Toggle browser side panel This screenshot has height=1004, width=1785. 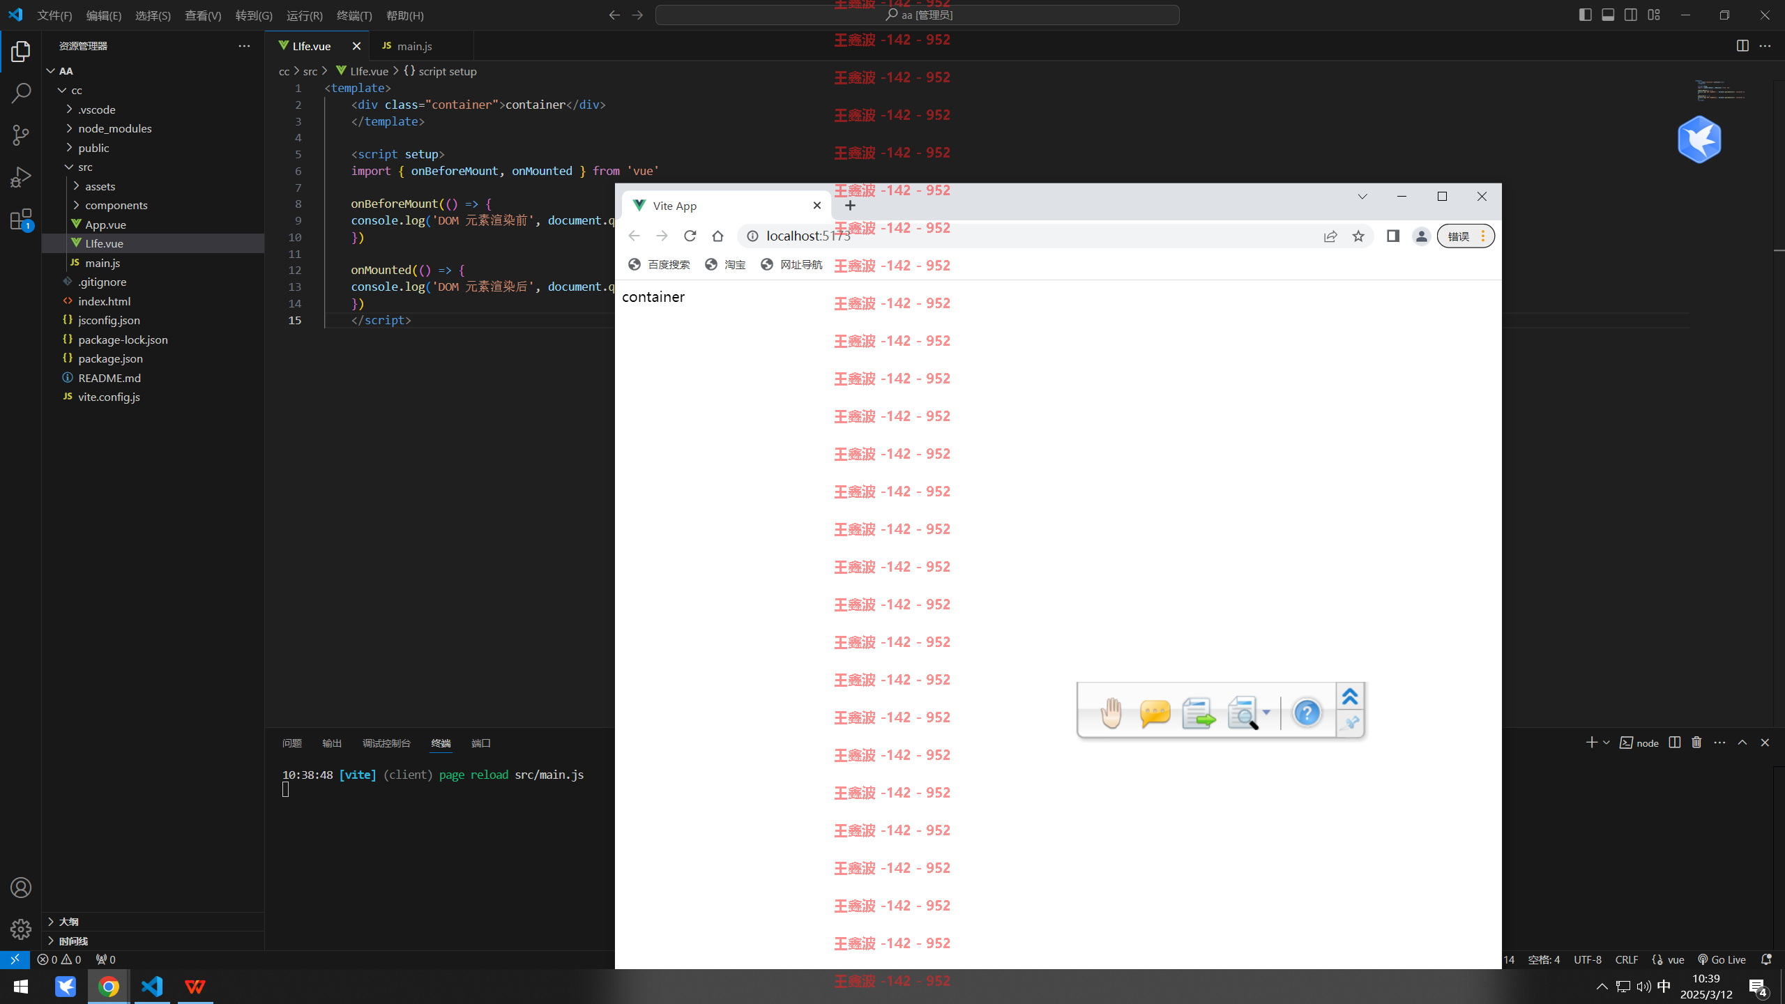[1393, 236]
